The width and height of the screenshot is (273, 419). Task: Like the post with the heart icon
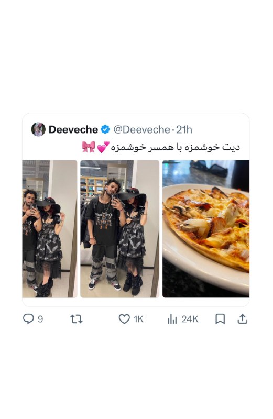pos(124,319)
